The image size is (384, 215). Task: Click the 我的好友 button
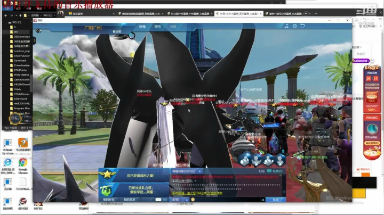point(109,200)
